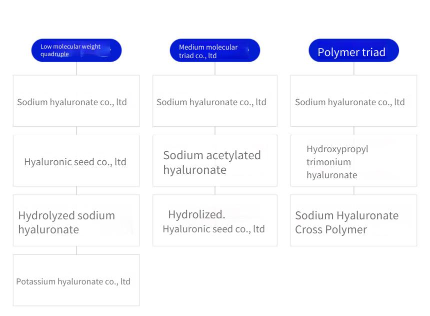This screenshot has width=430, height=316.
Task: Click the Polymer triad heading text
Action: click(351, 52)
